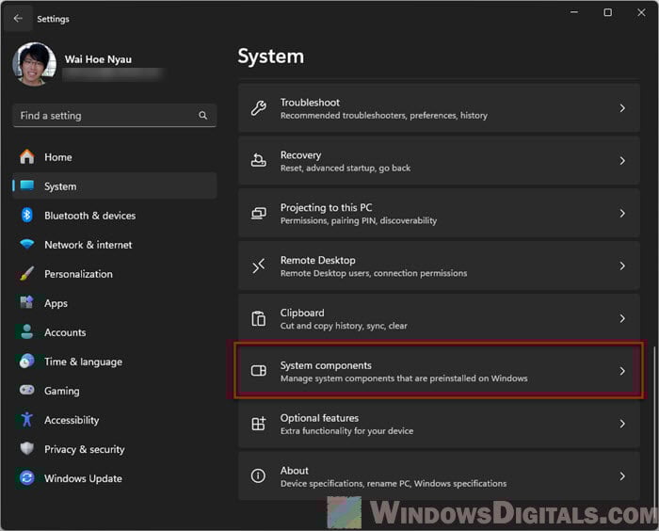Click 'Cut and copy history, sync, clear' text
This screenshot has width=659, height=531.
click(344, 326)
